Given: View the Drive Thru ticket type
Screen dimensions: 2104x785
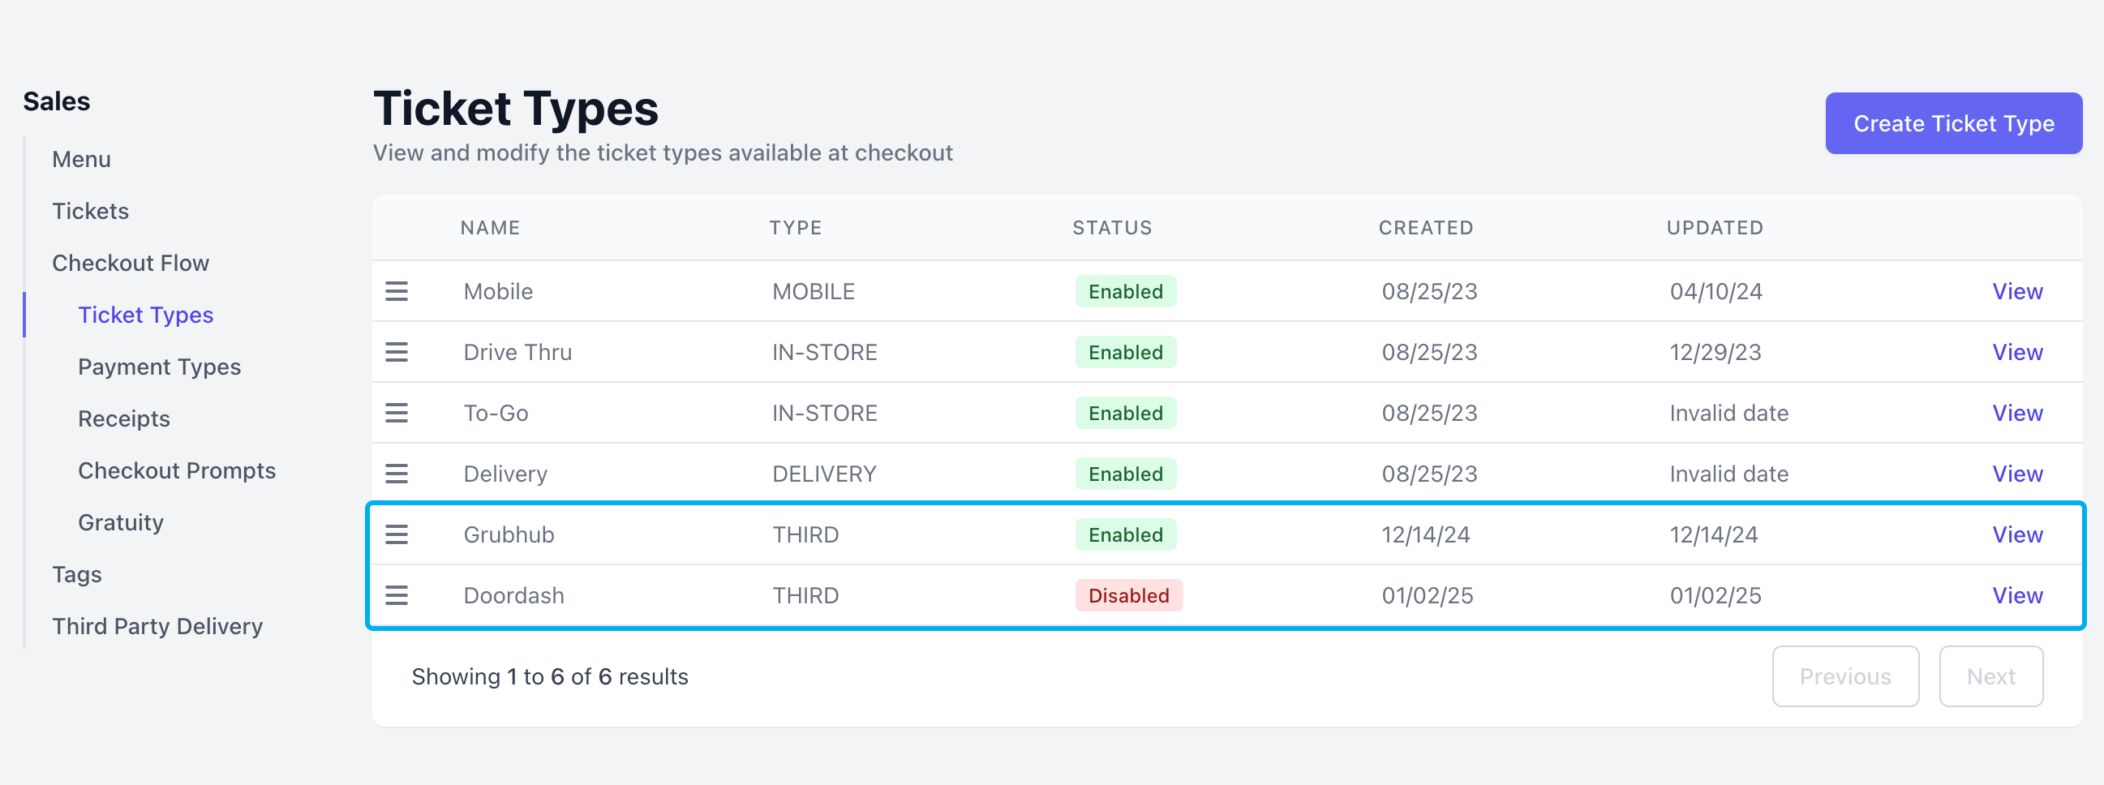Looking at the screenshot, I should click(2017, 352).
